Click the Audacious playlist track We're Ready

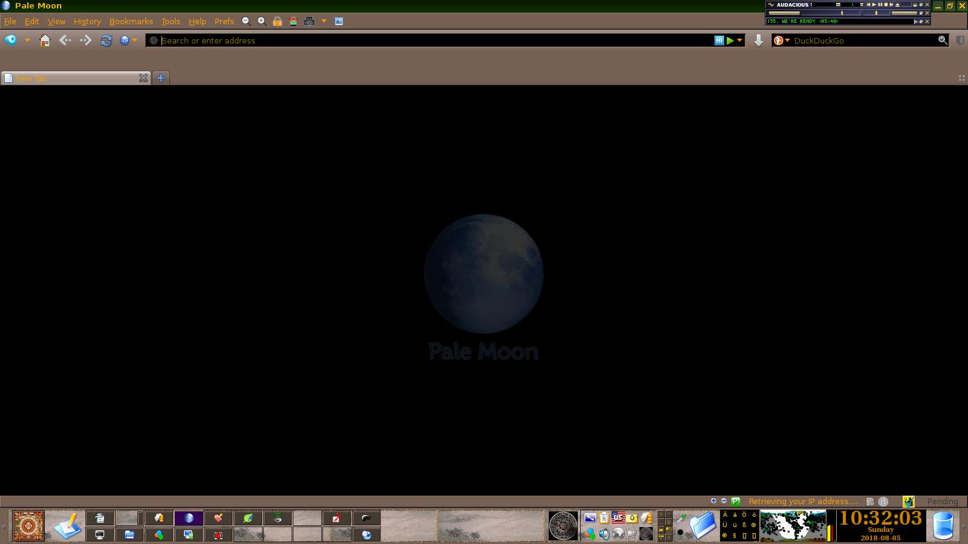pos(803,21)
